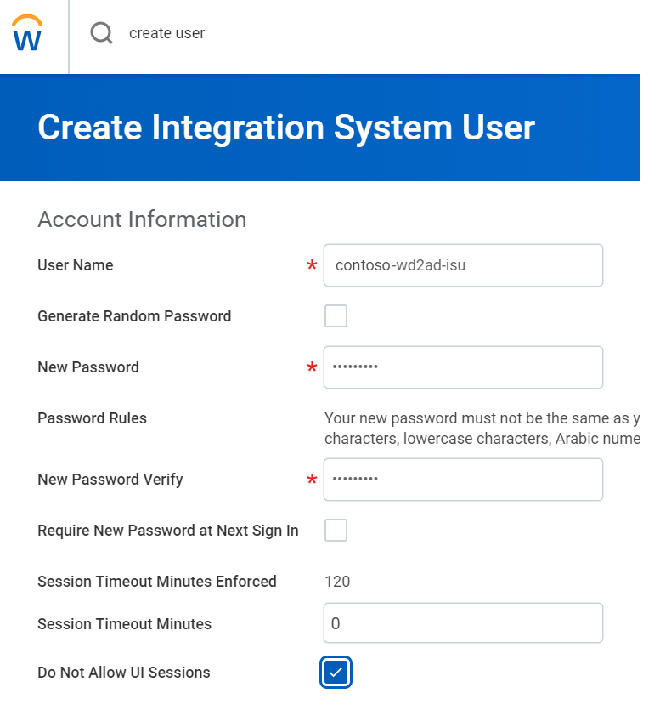Click the Do Not Allow UI Sessions label
Viewport: 660px width, 716px height.
pos(122,672)
